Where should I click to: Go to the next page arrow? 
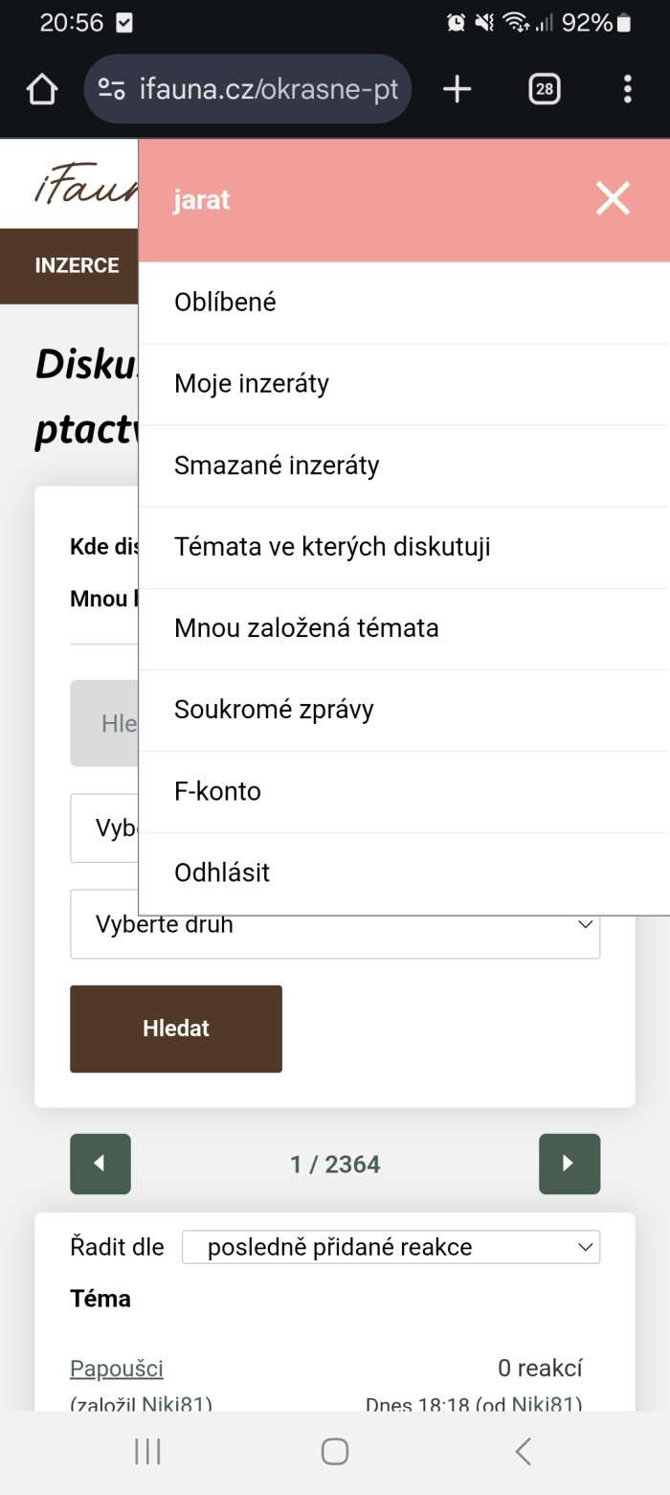click(x=569, y=1164)
